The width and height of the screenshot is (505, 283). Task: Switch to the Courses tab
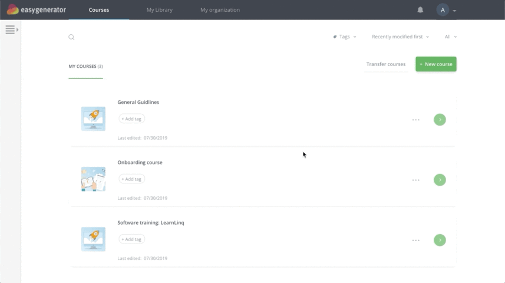pyautogui.click(x=99, y=10)
